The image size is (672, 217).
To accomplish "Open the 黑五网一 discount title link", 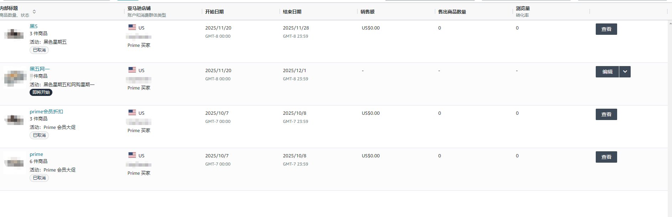I will pos(40,69).
